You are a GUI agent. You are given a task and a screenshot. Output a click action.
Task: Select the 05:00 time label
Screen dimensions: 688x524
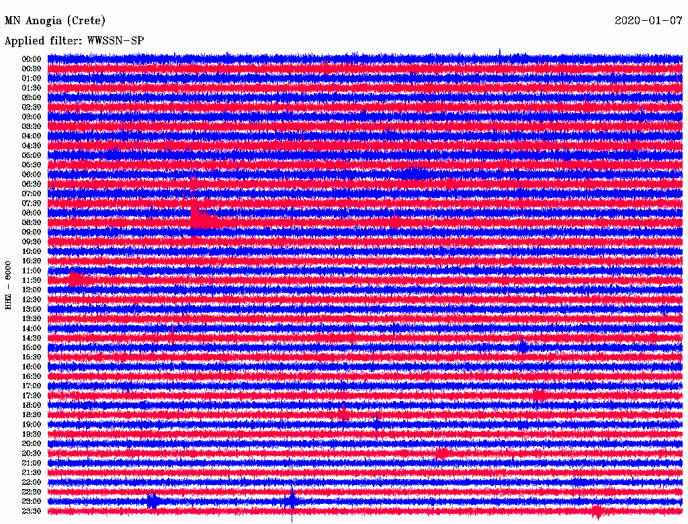32,155
